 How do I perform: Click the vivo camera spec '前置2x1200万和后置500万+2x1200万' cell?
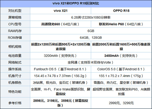coord(61,47)
